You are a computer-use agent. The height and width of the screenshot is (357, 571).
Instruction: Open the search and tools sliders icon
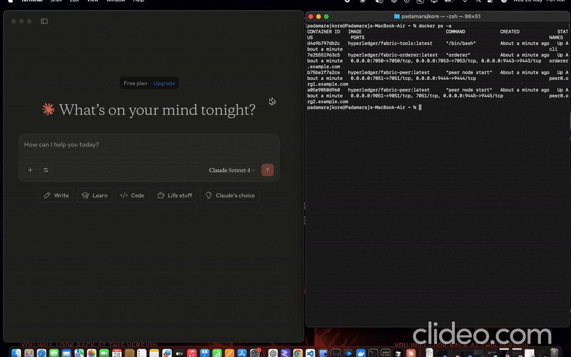pyautogui.click(x=46, y=170)
